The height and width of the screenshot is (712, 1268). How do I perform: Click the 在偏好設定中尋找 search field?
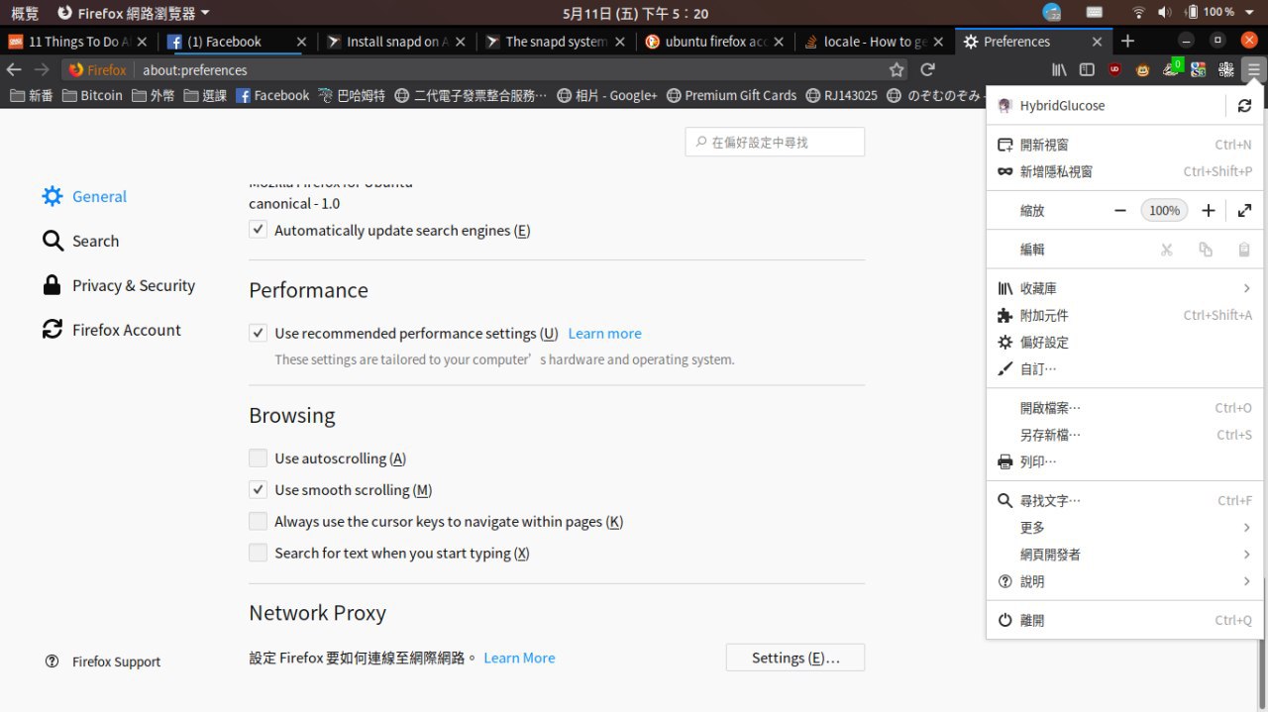click(775, 142)
